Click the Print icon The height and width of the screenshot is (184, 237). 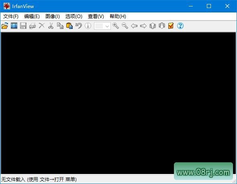tap(33, 26)
